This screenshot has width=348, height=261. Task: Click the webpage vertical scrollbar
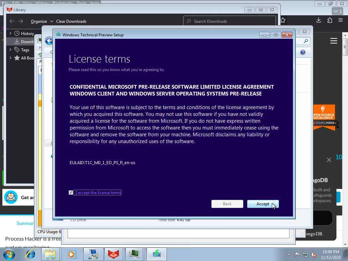345,47
